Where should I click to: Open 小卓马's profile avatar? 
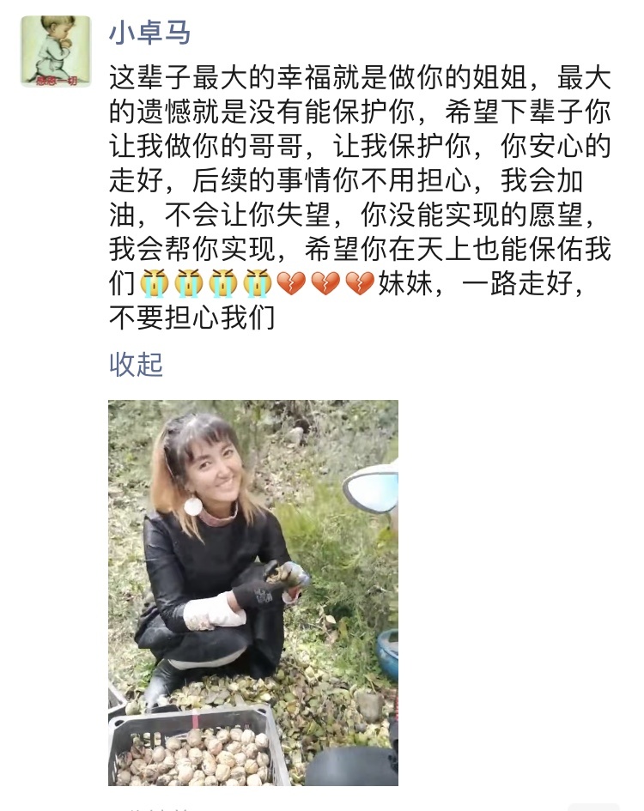56,51
